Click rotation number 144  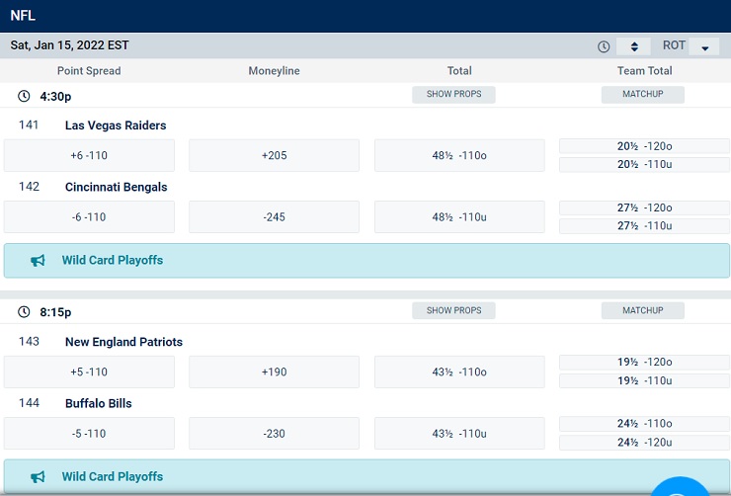(x=29, y=403)
